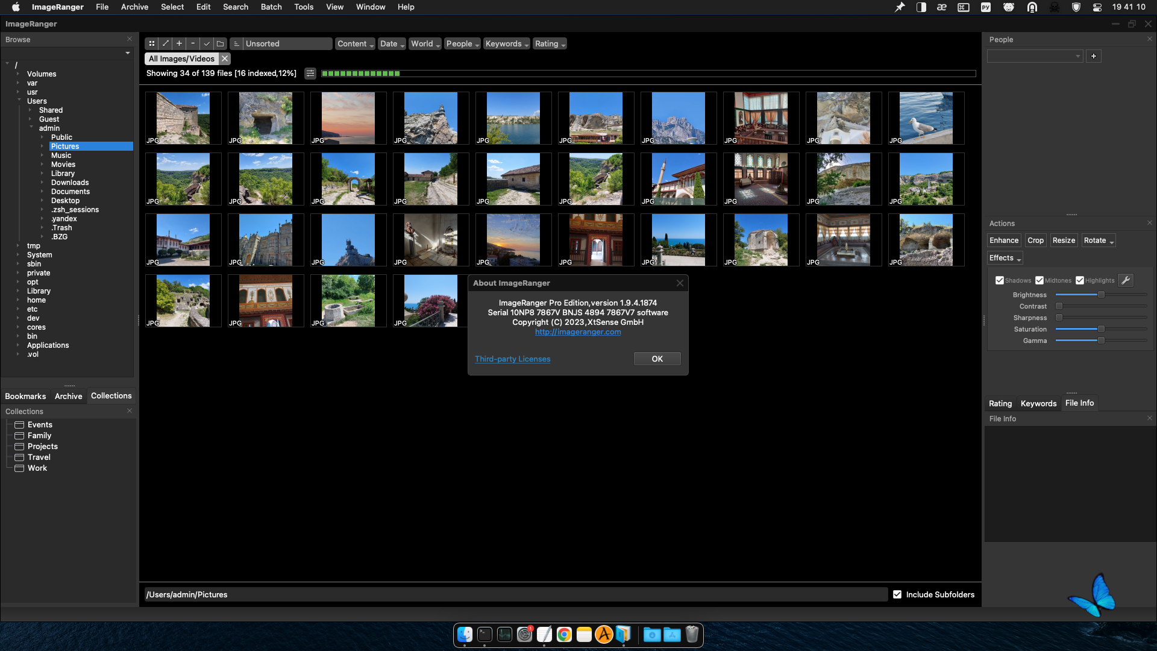Click the plus button in People panel

(x=1094, y=56)
